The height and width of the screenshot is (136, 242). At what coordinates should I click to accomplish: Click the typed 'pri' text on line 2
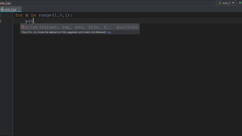coord(29,21)
